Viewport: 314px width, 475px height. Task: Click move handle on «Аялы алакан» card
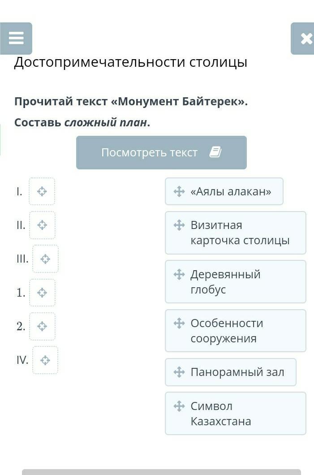pos(179,191)
